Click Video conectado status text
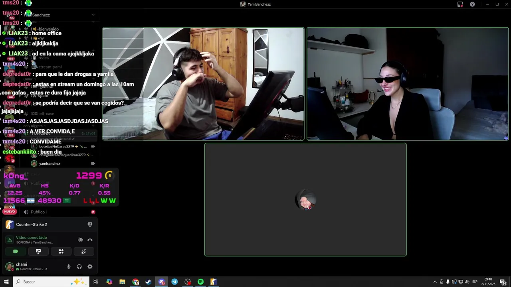 (x=32, y=238)
